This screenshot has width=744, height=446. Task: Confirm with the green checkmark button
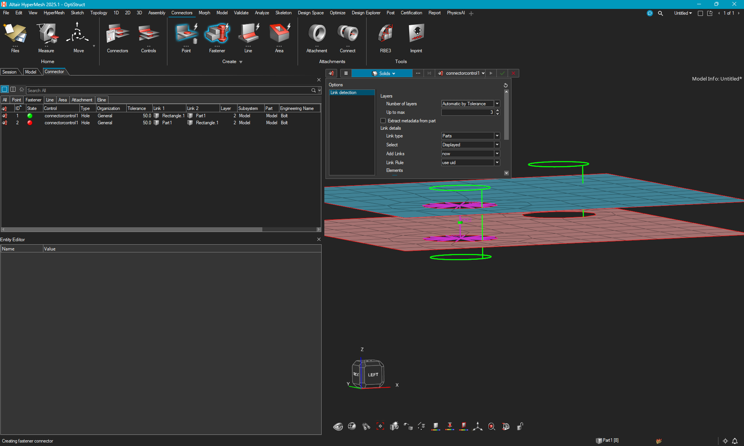[502, 73]
